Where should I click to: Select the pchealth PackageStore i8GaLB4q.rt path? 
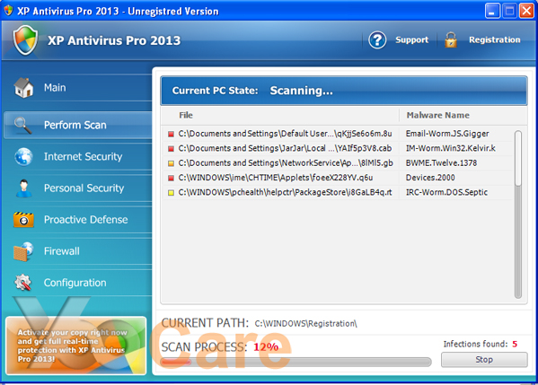click(x=285, y=193)
